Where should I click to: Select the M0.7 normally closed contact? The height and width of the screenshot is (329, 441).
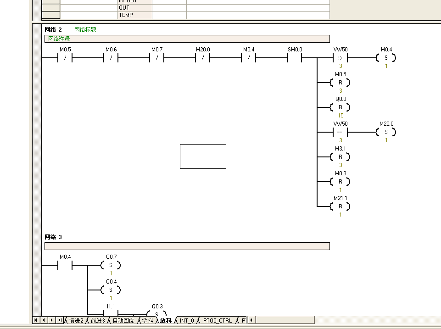point(156,58)
